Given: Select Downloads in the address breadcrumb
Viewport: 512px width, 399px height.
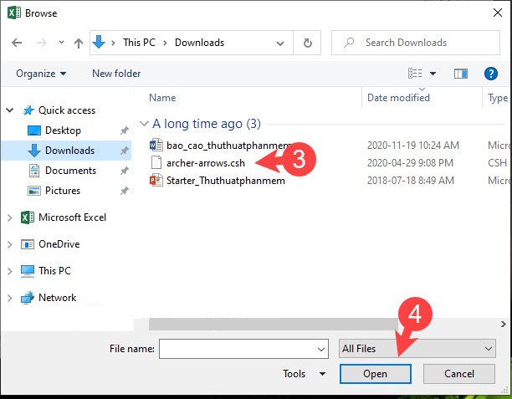Looking at the screenshot, I should (199, 43).
